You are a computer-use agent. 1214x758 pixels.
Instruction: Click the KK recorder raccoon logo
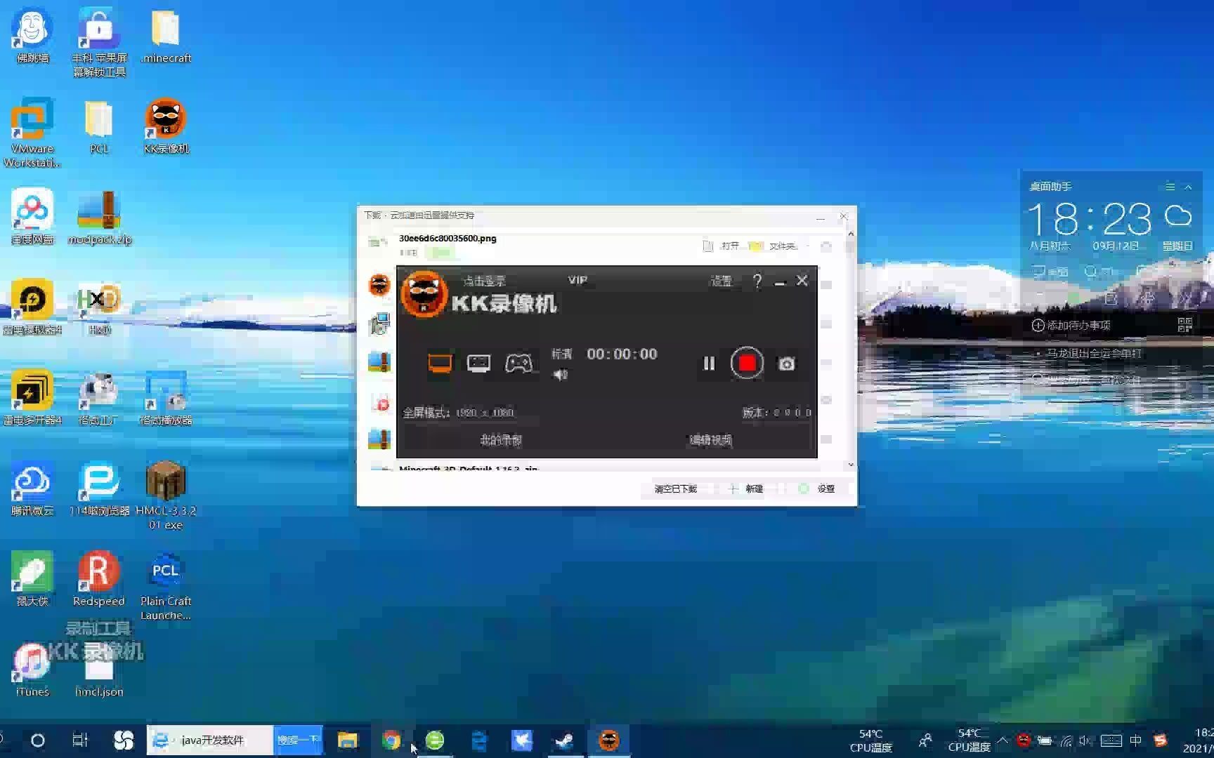pos(424,294)
